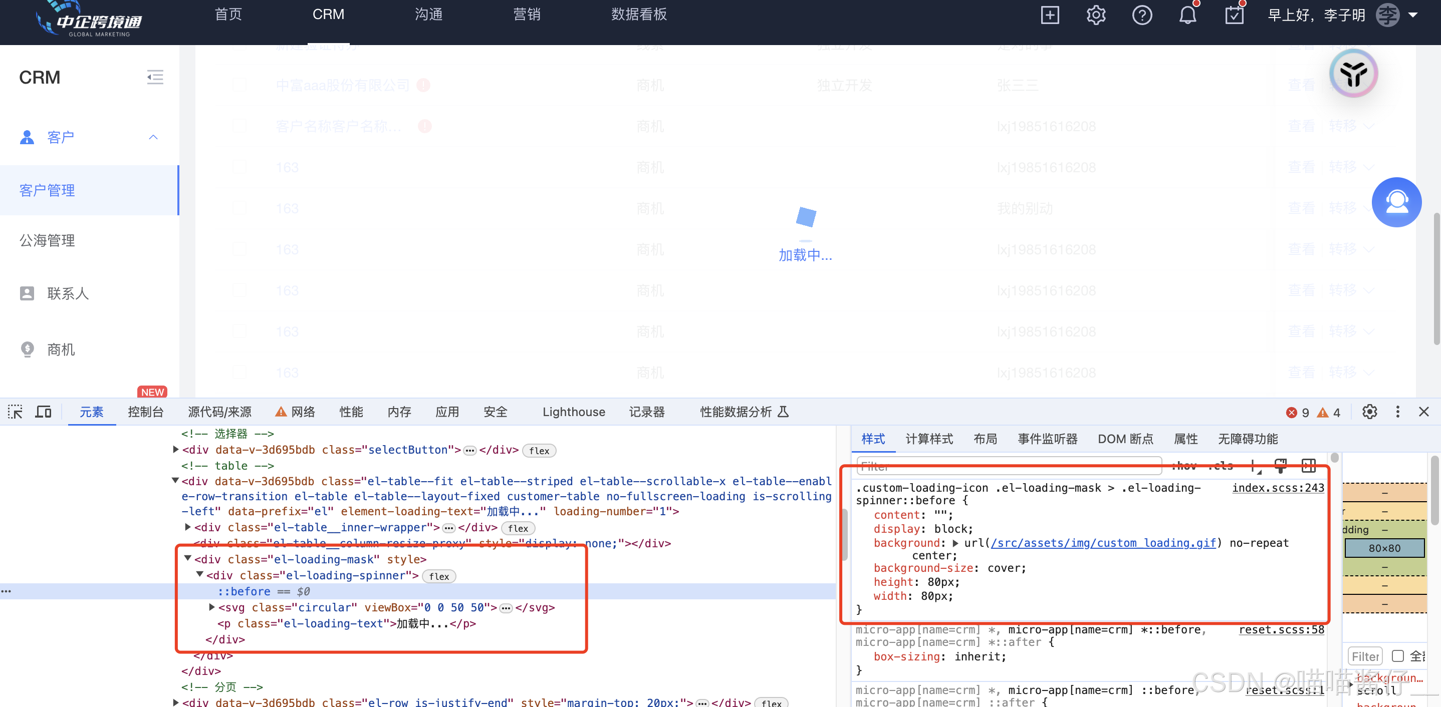Open the 营销 menu in the top navigation
The width and height of the screenshot is (1441, 707).
527,15
